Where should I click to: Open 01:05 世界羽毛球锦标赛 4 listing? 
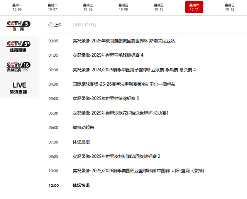point(108,55)
